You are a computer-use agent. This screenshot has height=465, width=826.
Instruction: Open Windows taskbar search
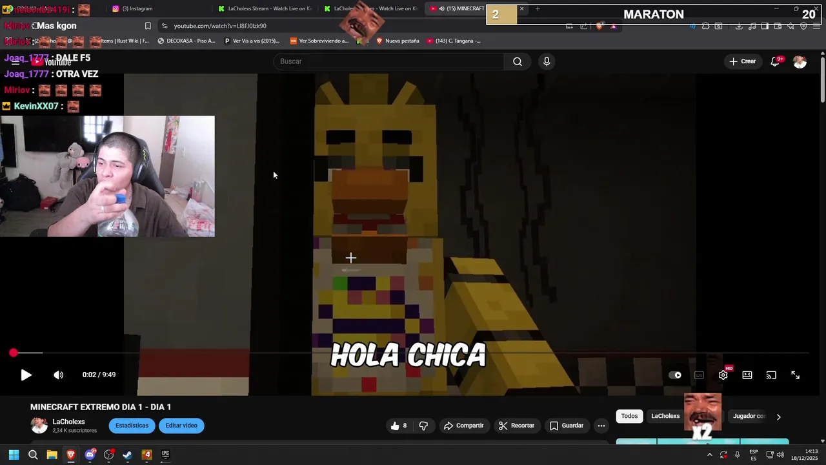[x=33, y=455]
